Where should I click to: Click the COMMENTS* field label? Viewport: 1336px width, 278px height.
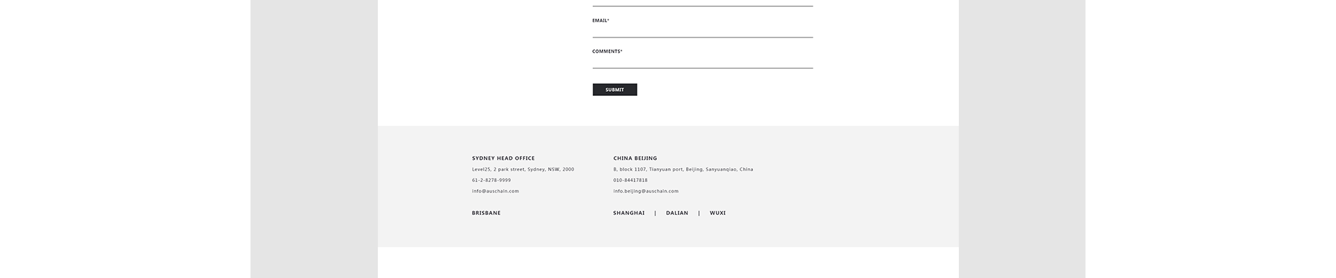click(x=607, y=51)
